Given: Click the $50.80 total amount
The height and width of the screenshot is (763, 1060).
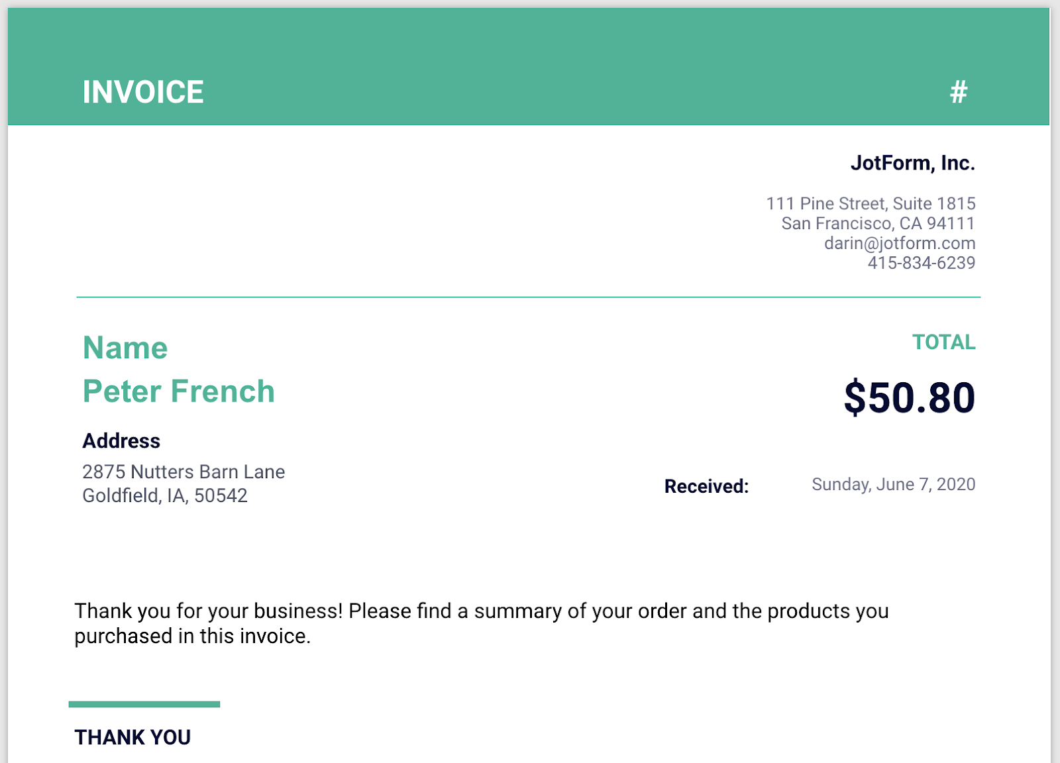Looking at the screenshot, I should point(909,398).
